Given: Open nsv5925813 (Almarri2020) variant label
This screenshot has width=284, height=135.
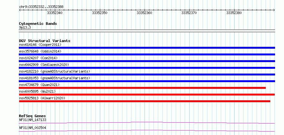Looking at the screenshot, I should [42, 98].
